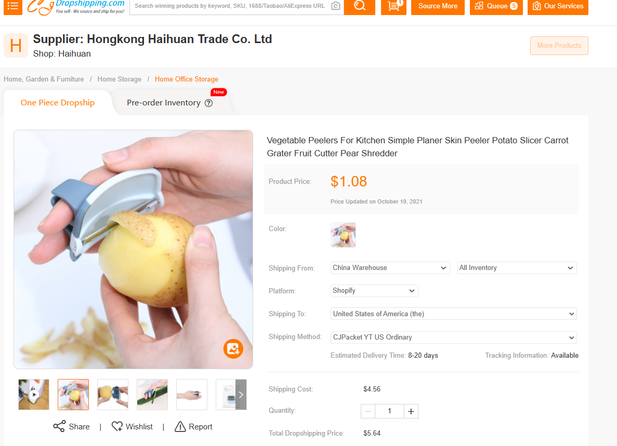Click the camera image search icon

pos(336,6)
